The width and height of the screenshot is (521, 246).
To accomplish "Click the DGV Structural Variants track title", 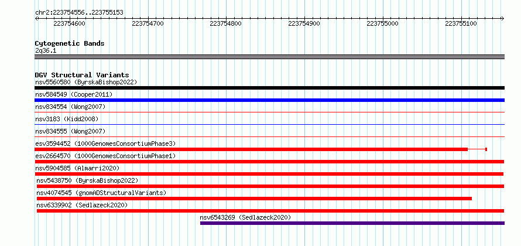I will [82, 75].
